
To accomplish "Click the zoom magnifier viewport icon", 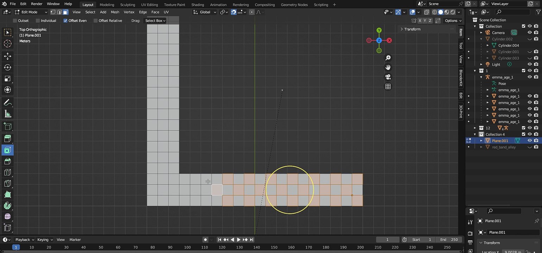I will coord(388,58).
